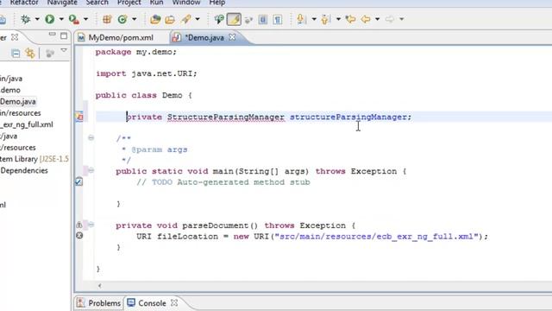Toggle Link with Editor in Package Explorer
Image resolution: width=552 pixels, height=311 pixels.
(x=30, y=54)
